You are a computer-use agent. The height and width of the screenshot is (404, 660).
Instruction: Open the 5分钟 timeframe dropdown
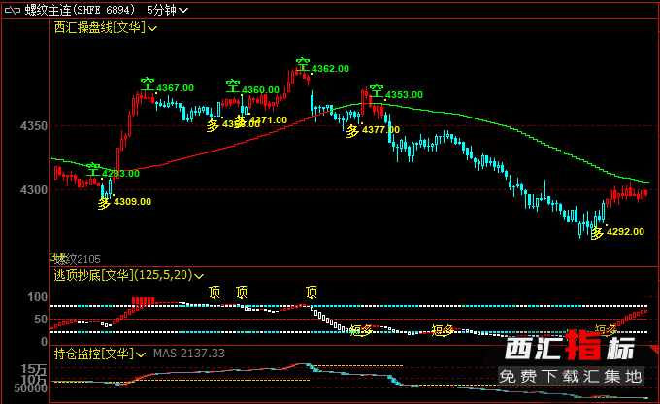168,9
